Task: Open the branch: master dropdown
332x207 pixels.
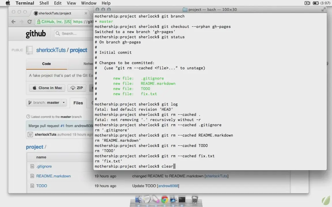Action: pos(46,103)
